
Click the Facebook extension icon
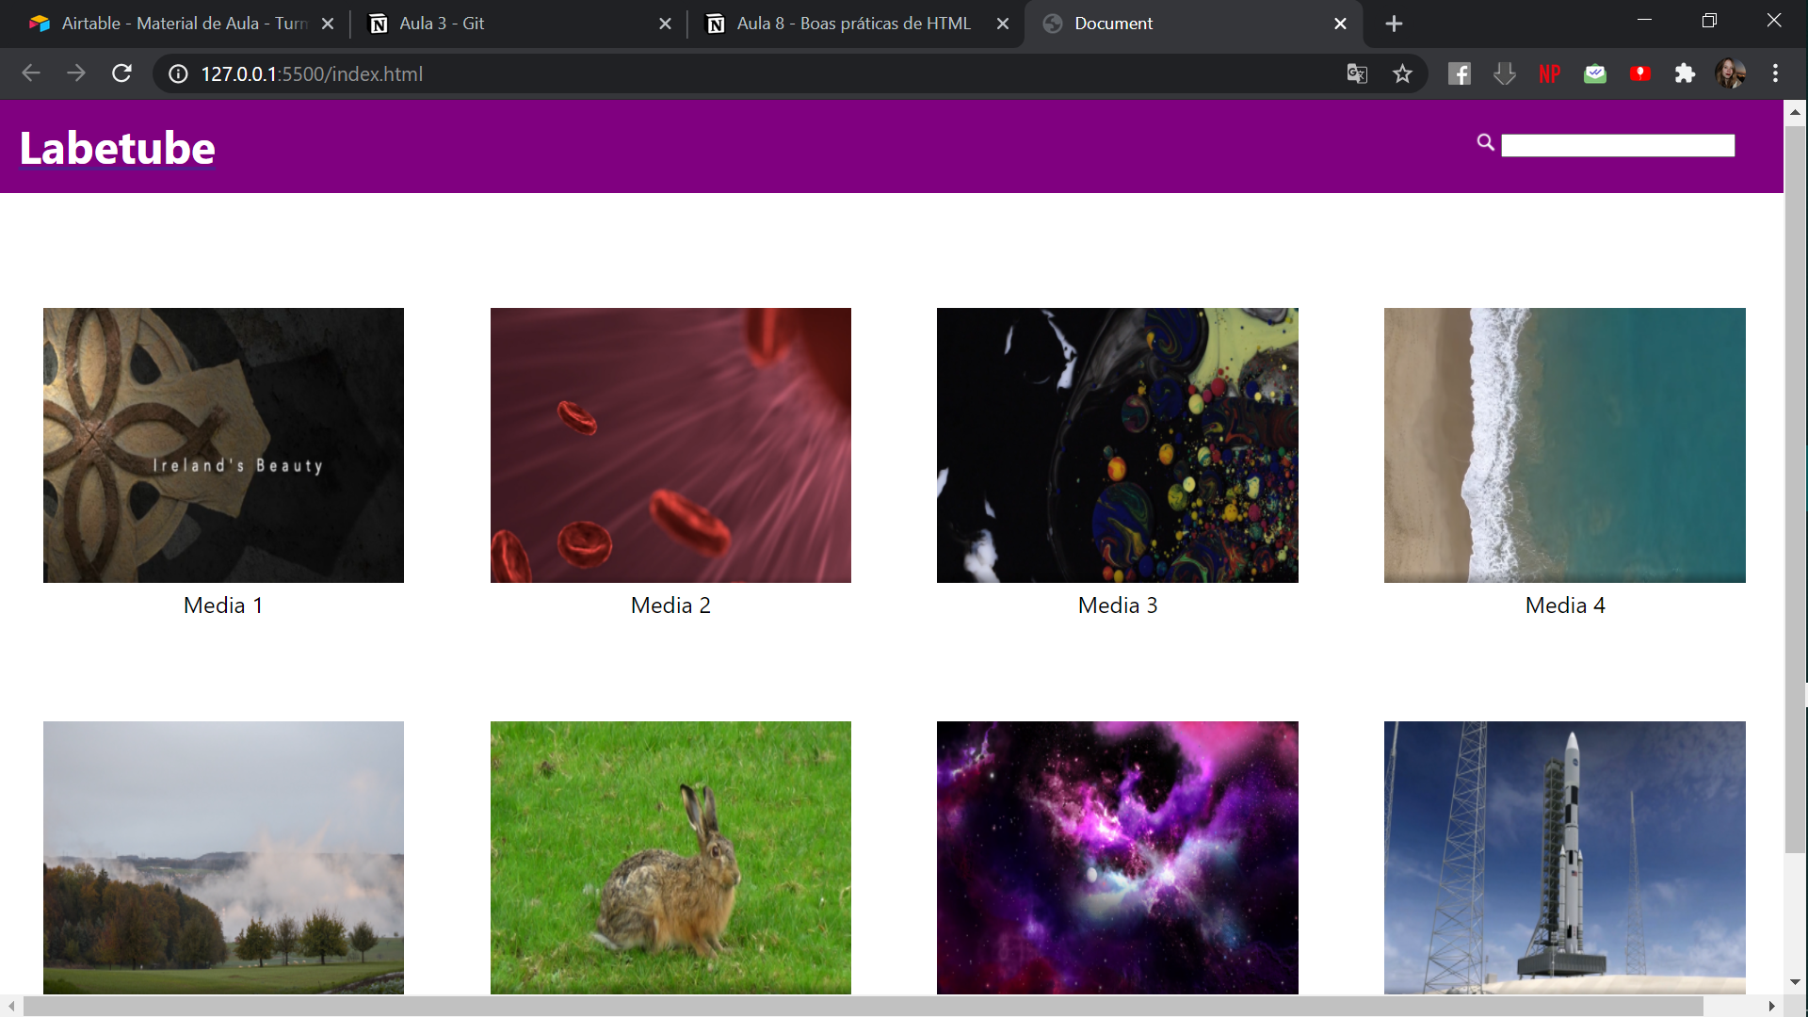[x=1459, y=73]
